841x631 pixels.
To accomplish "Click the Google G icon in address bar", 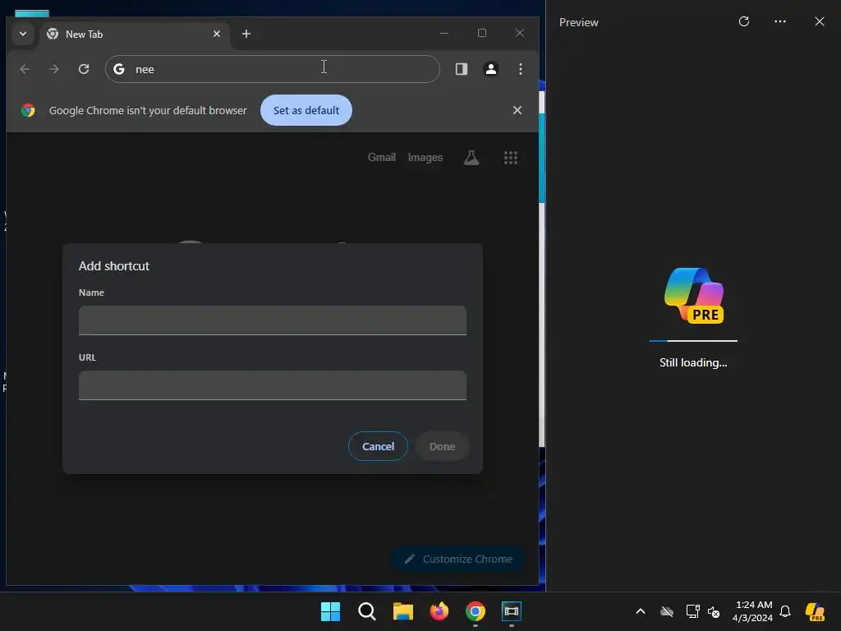I will point(119,69).
